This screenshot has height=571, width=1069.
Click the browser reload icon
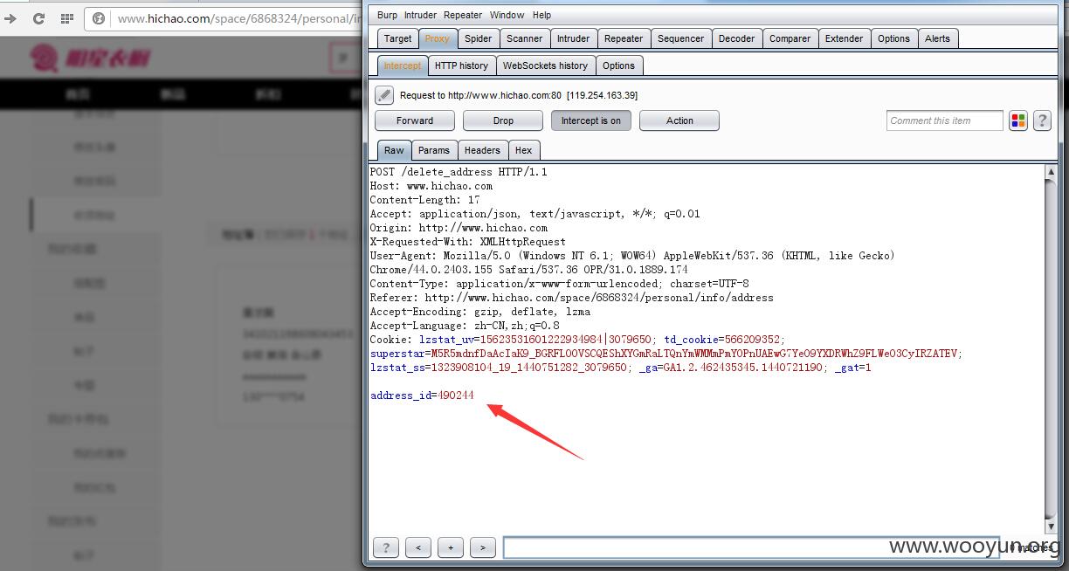point(38,18)
